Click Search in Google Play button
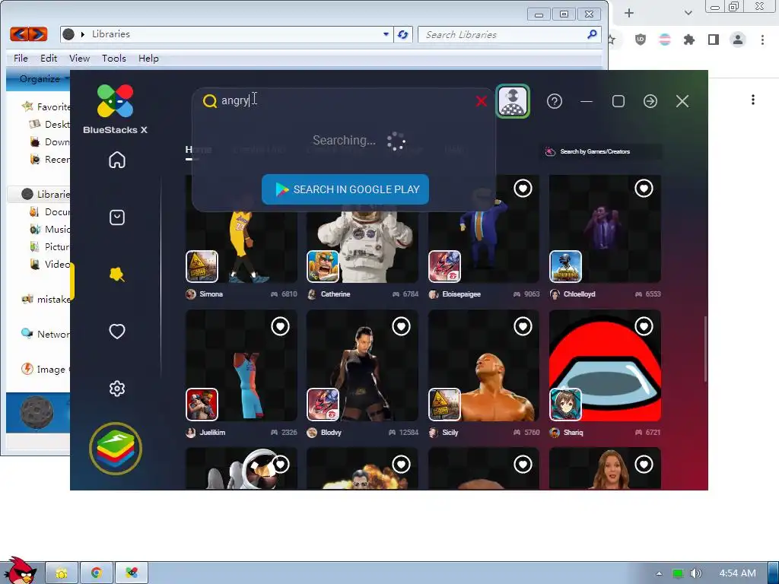The width and height of the screenshot is (779, 584). click(x=345, y=189)
